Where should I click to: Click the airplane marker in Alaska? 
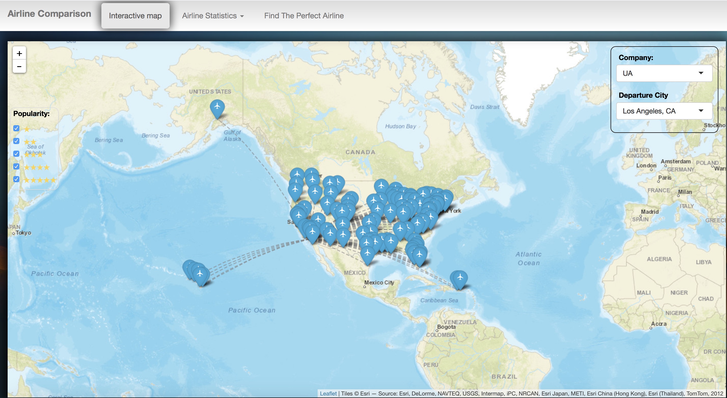click(x=217, y=107)
